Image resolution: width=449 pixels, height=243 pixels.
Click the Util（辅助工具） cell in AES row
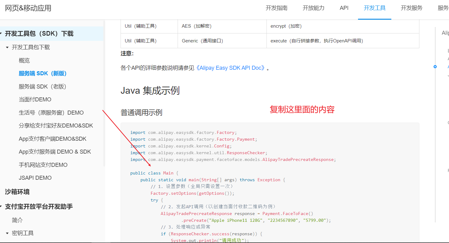point(149,26)
